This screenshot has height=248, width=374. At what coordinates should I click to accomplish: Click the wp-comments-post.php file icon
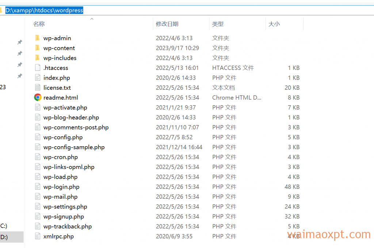click(38, 127)
